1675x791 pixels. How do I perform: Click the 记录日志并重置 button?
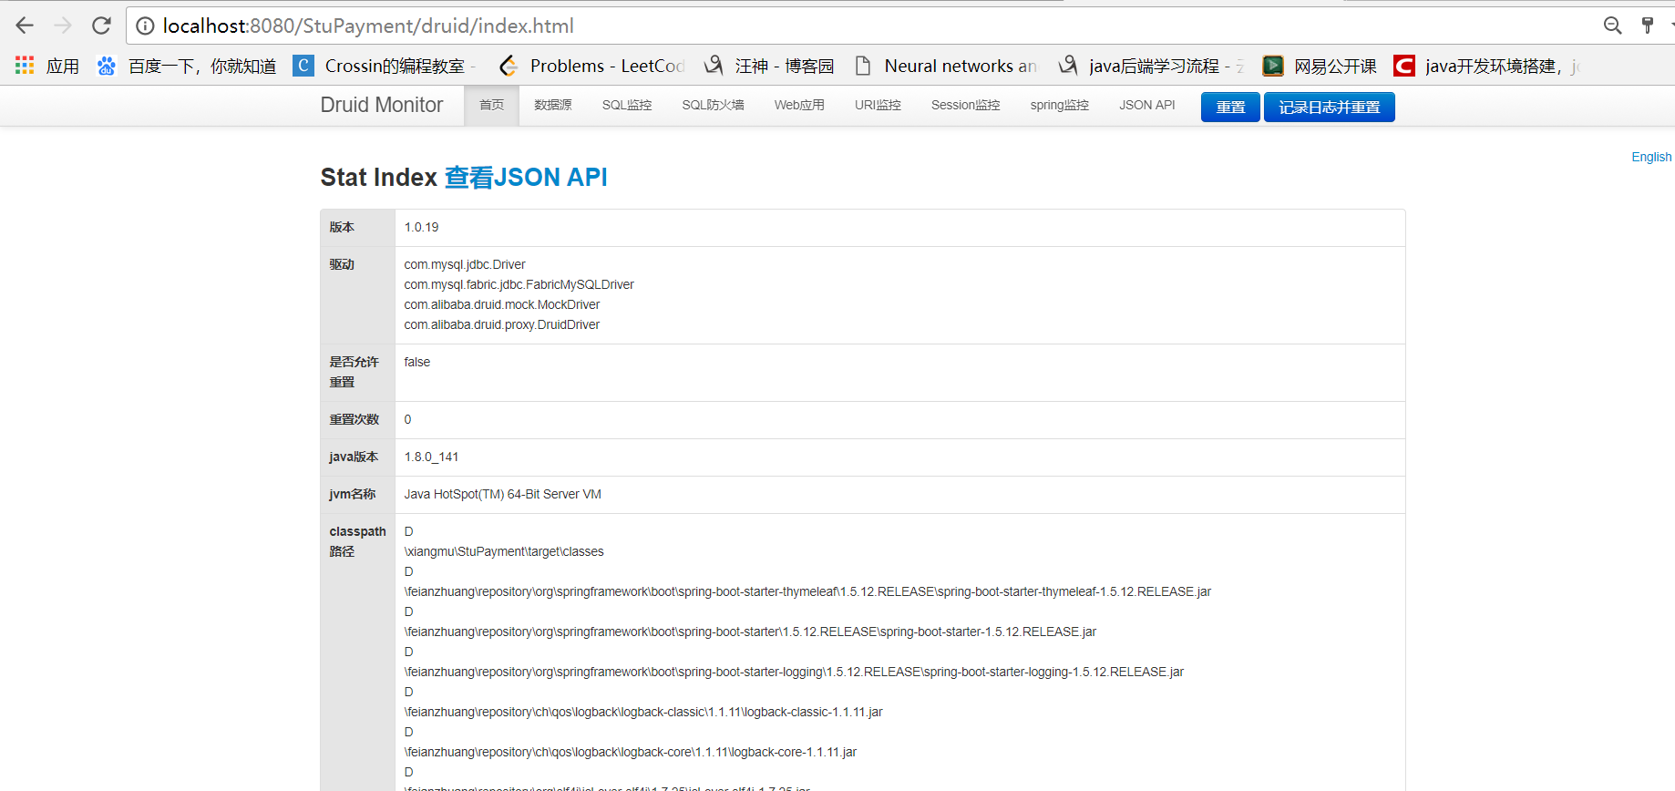pos(1330,107)
